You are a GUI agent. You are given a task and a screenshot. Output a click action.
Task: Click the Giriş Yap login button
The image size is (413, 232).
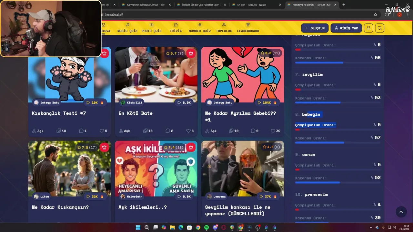[346, 28]
